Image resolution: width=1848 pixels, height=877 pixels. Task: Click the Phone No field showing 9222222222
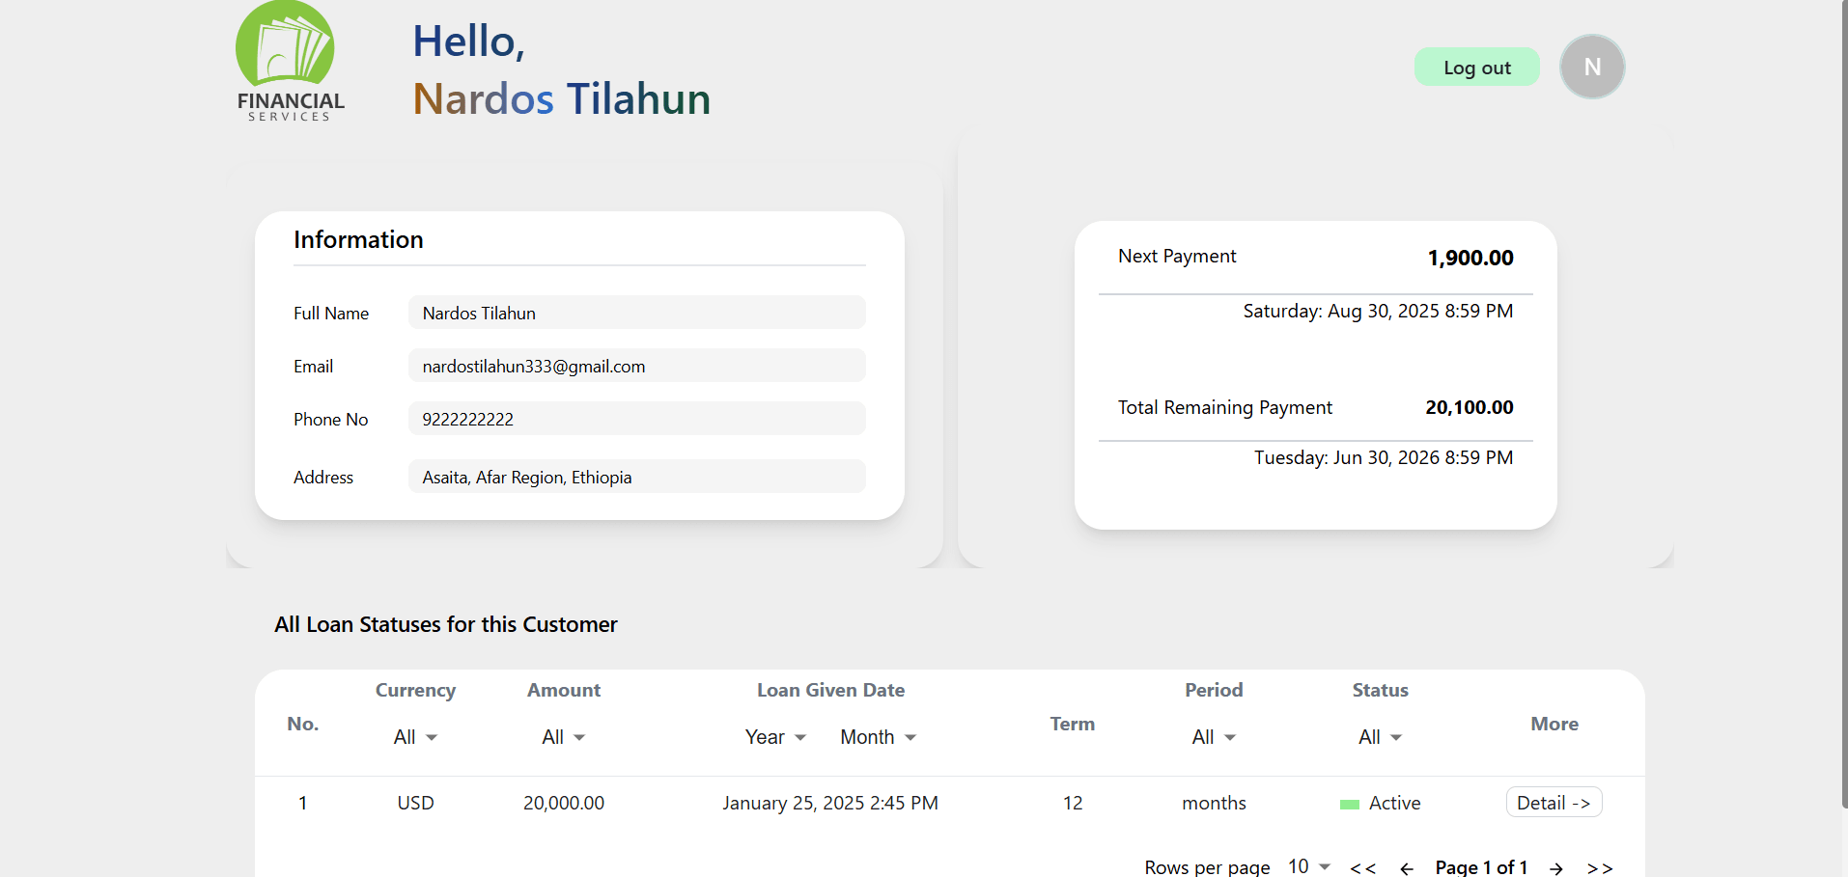[x=636, y=419]
